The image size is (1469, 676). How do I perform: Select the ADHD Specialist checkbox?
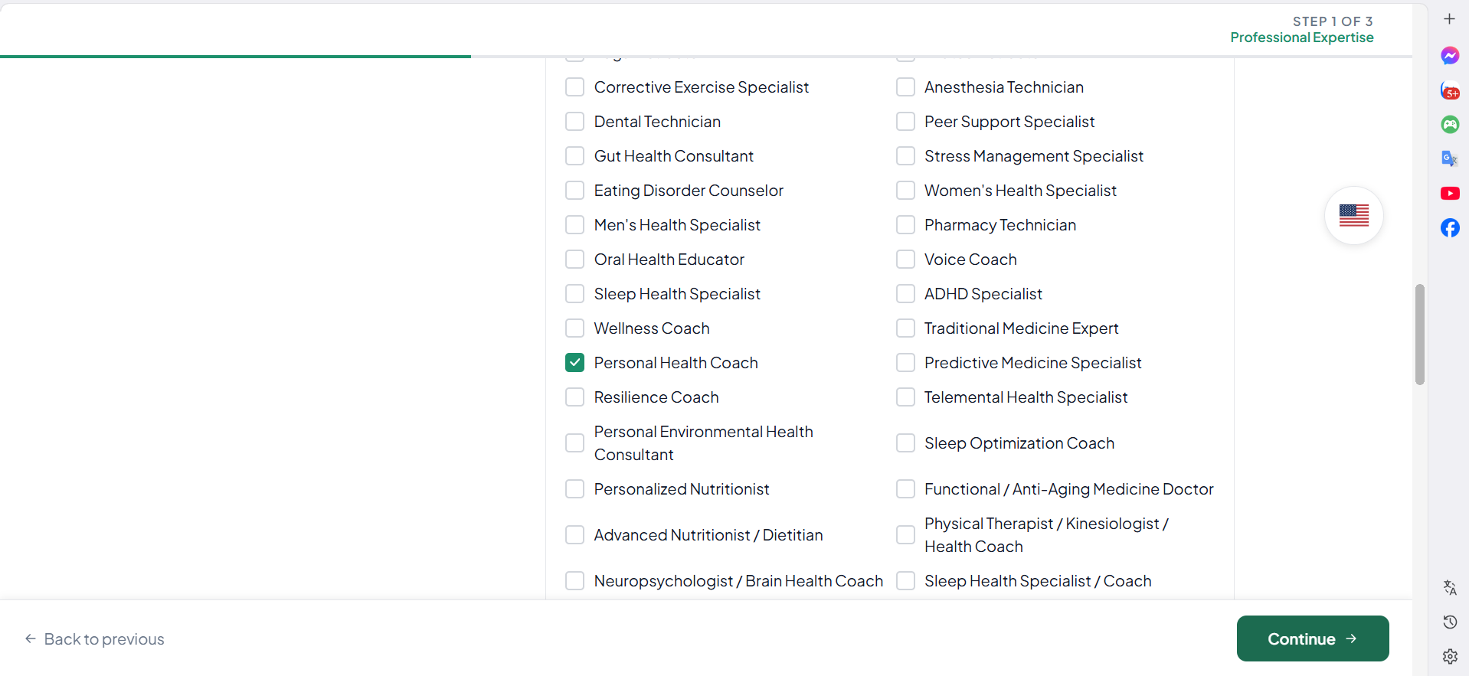(x=905, y=293)
